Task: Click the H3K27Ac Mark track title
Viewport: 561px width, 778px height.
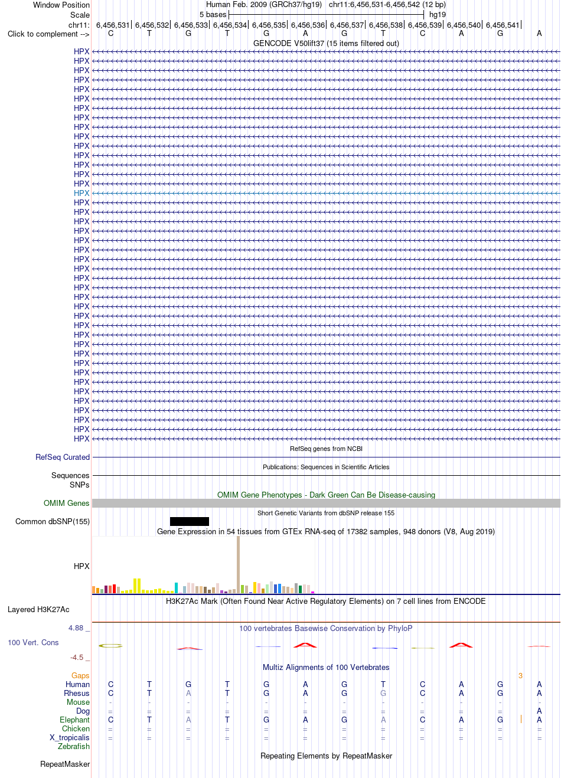Action: tap(326, 601)
